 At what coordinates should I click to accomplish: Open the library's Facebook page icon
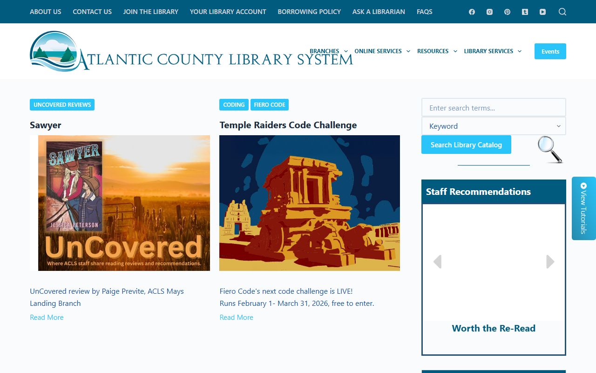[x=472, y=12]
